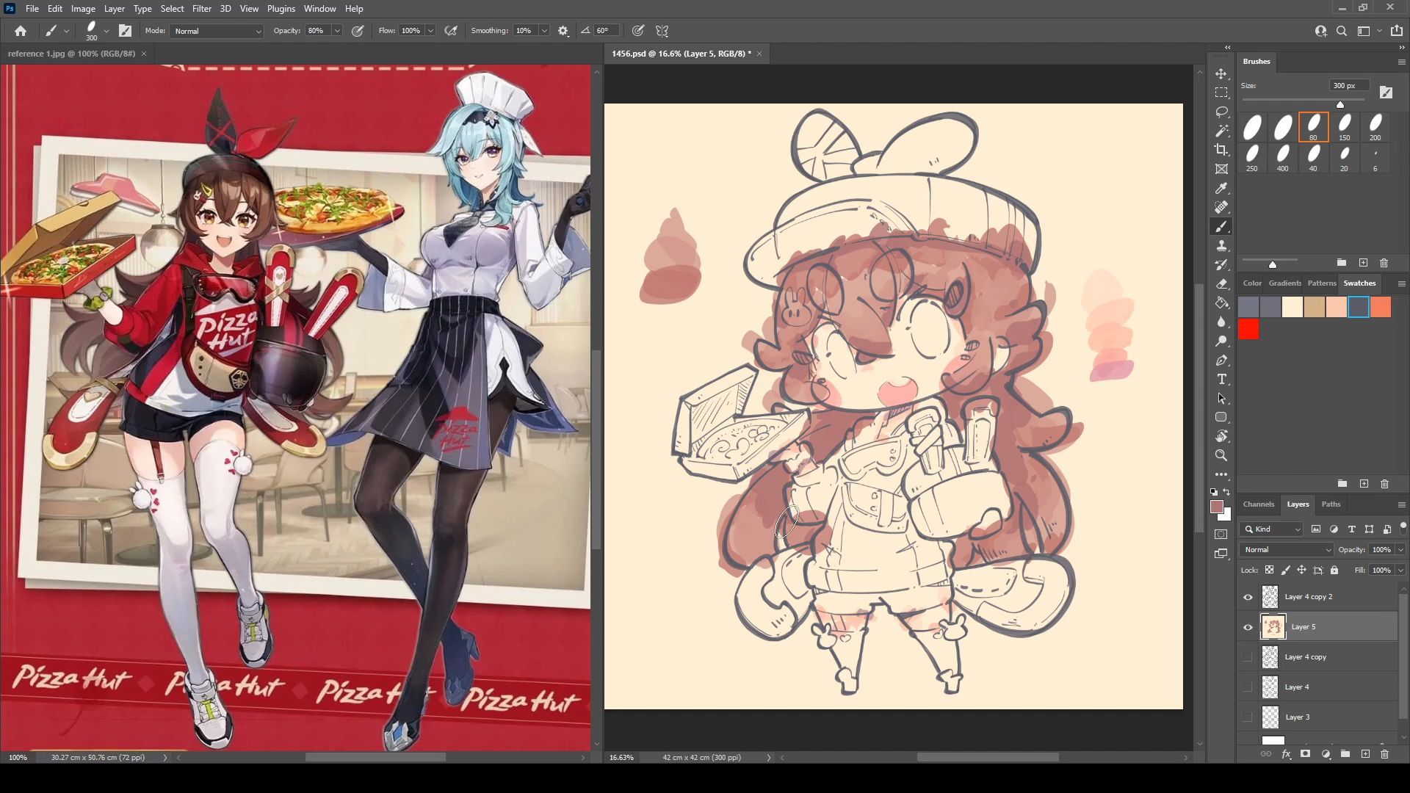Open Flow value dropdown

431,31
